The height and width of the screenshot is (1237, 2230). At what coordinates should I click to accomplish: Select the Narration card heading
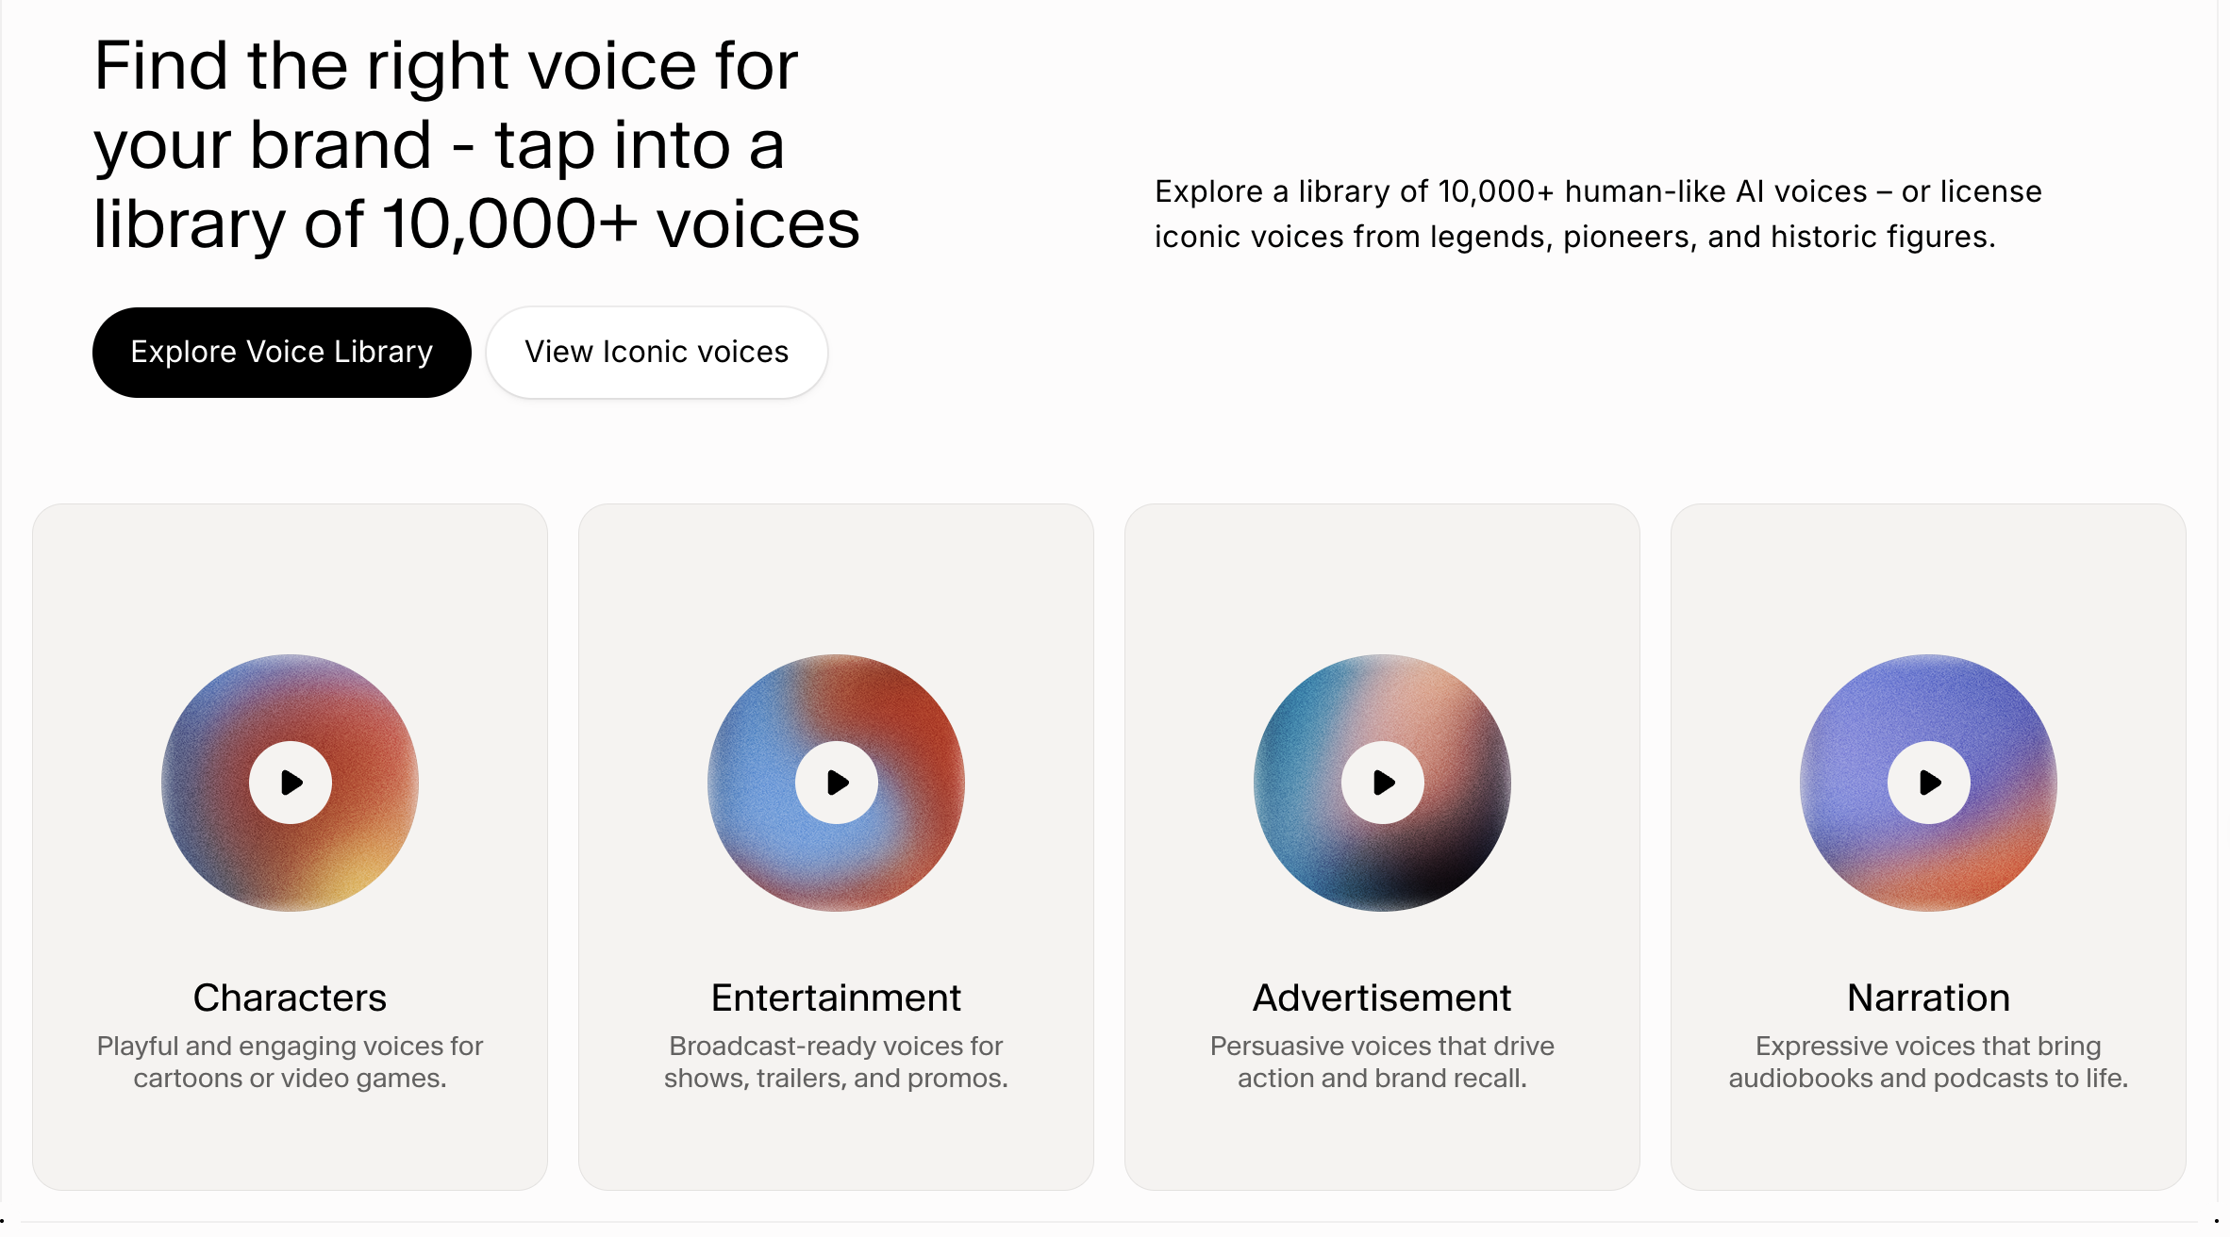(x=1927, y=997)
